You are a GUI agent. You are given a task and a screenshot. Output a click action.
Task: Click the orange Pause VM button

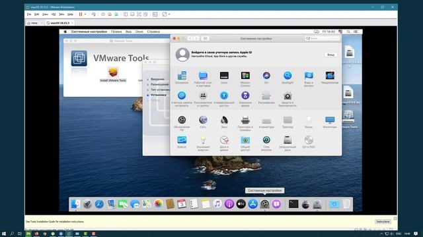[x=81, y=14]
